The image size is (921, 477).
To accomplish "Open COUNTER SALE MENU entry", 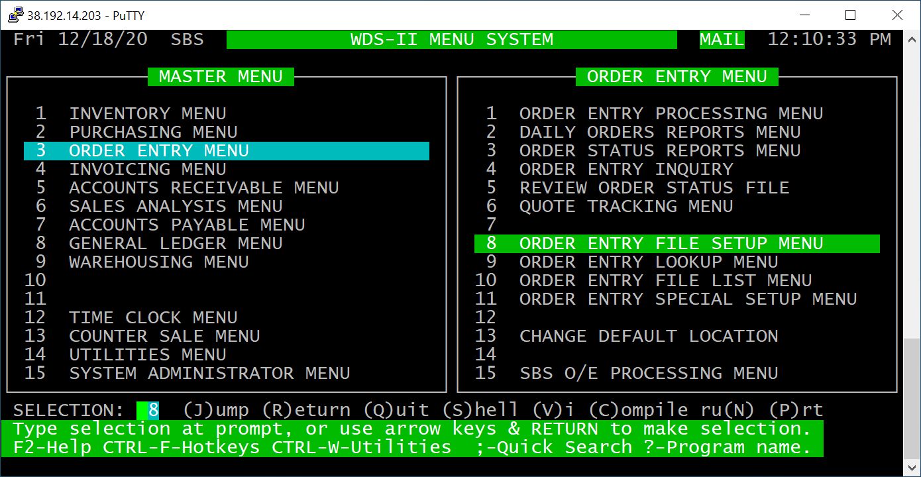I will (x=164, y=336).
